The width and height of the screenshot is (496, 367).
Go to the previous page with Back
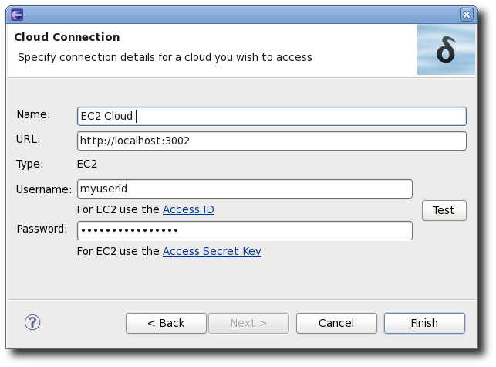[x=166, y=323]
